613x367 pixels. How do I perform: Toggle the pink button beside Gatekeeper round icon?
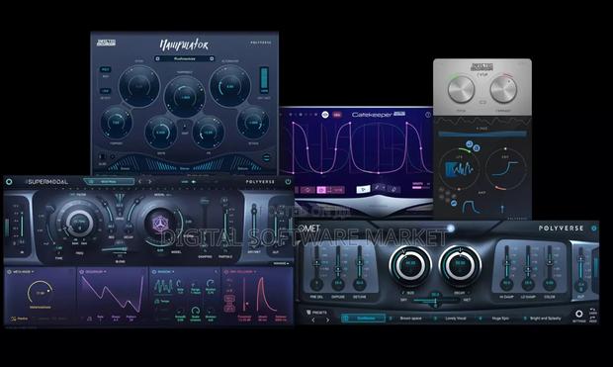tap(337, 115)
